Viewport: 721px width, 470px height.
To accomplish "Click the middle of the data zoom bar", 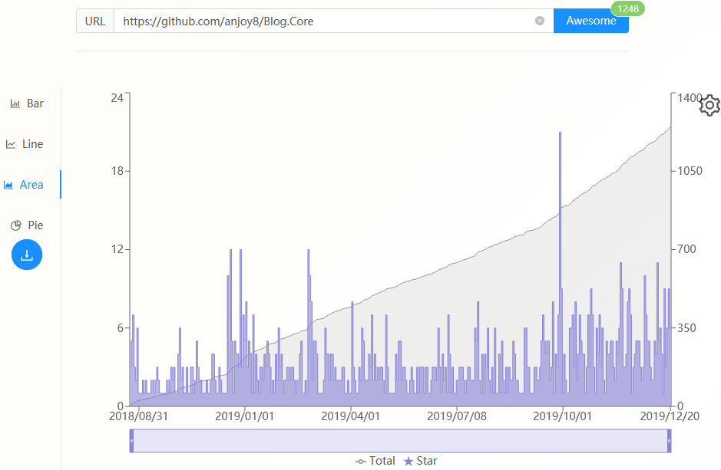I will (x=400, y=441).
